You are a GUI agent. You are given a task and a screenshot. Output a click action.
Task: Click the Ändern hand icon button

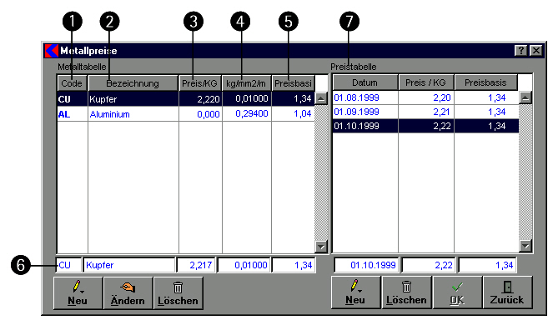click(128, 293)
